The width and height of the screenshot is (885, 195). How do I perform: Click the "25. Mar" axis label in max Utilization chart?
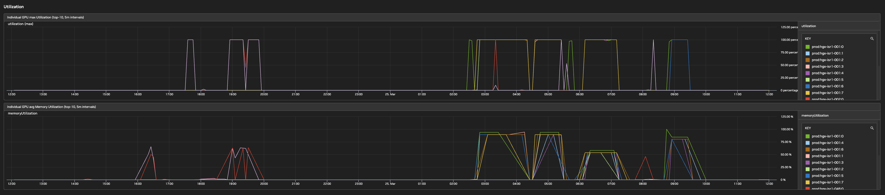[x=390, y=94]
